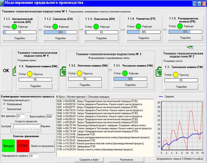Open Подробно for Очиститель (ОН)

click(x=101, y=38)
